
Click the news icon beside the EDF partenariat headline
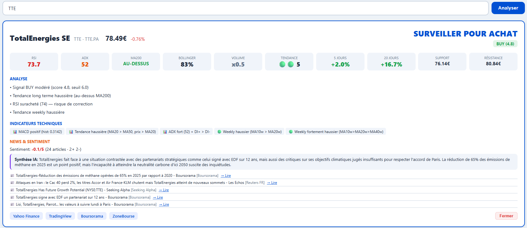click(x=12, y=197)
